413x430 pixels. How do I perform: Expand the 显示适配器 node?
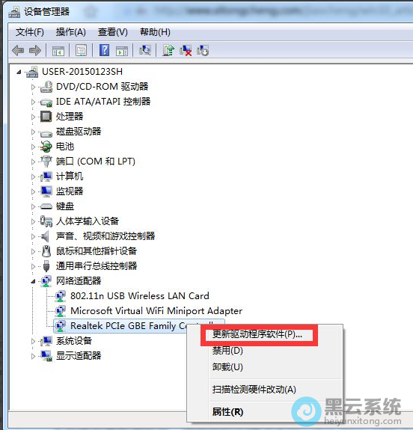pyautogui.click(x=33, y=356)
